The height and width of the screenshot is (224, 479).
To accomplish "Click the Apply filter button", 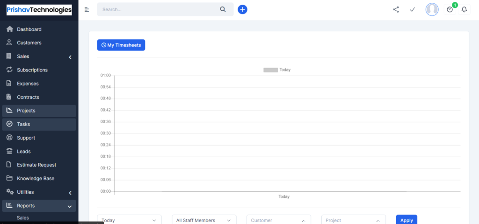I will 406,220.
